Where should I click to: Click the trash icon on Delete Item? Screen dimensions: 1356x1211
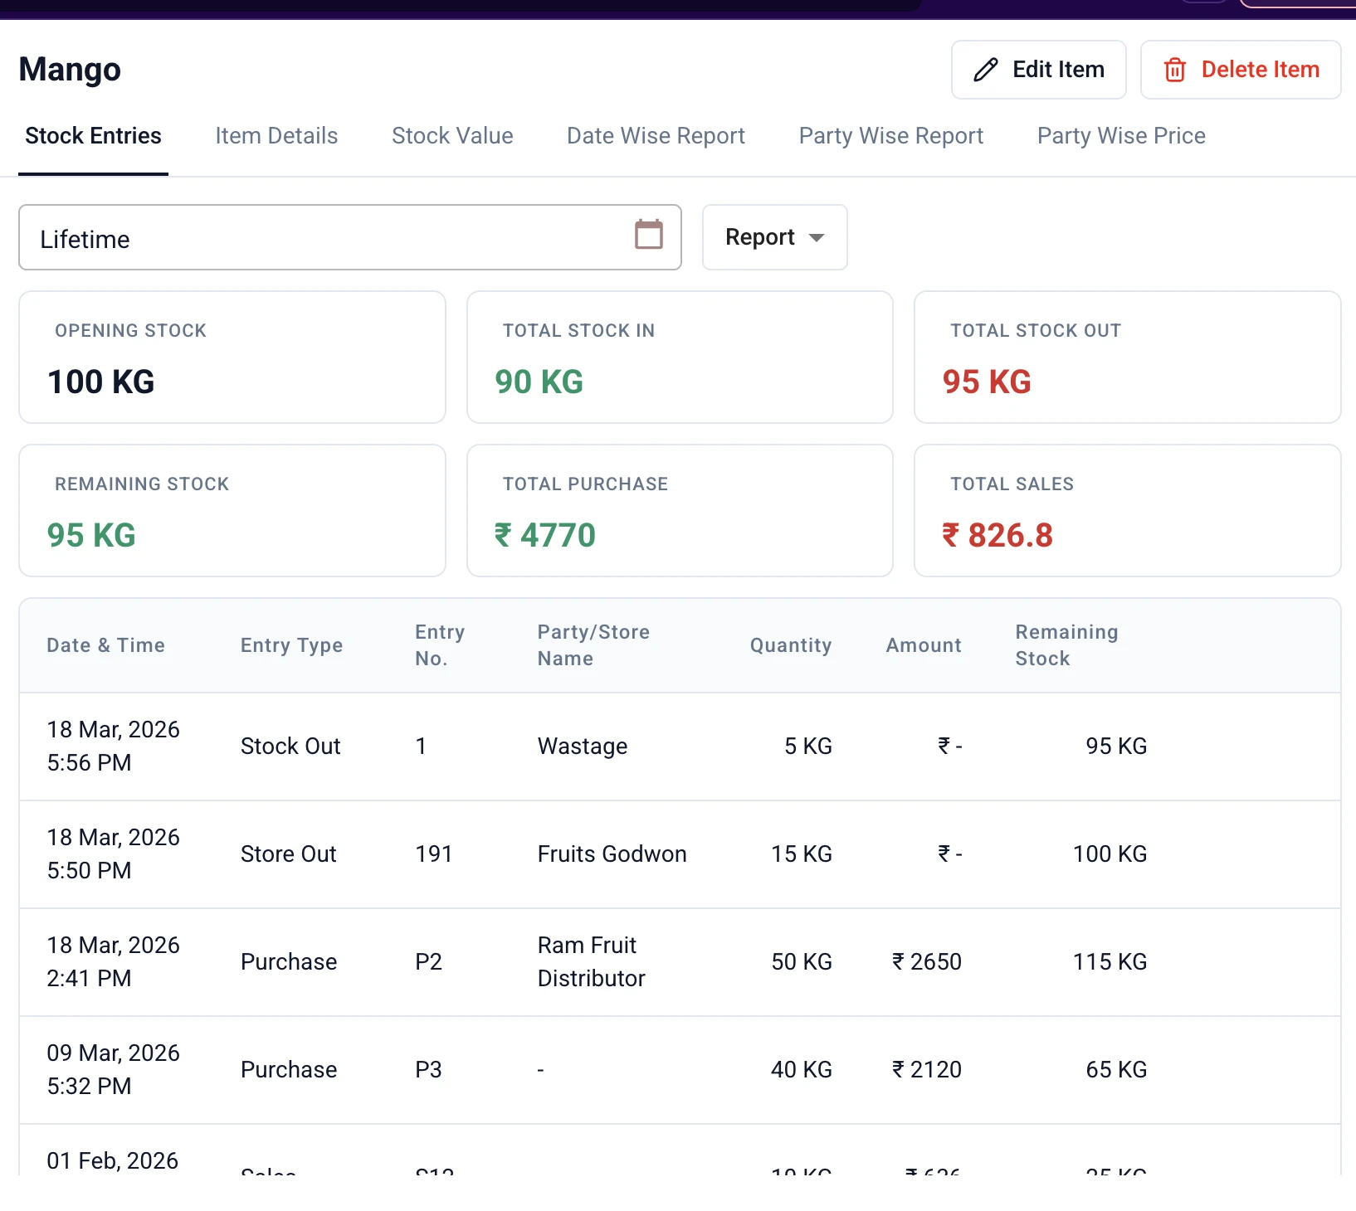1175,70
